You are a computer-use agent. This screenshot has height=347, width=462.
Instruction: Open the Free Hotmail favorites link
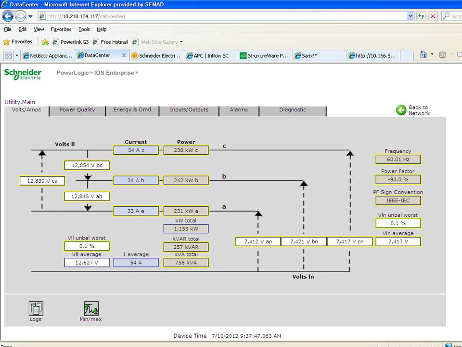(111, 42)
